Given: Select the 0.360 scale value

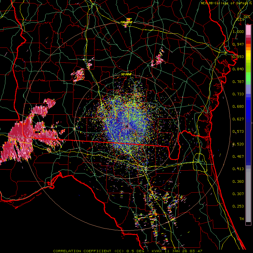Looking at the screenshot, I should pos(238,182).
